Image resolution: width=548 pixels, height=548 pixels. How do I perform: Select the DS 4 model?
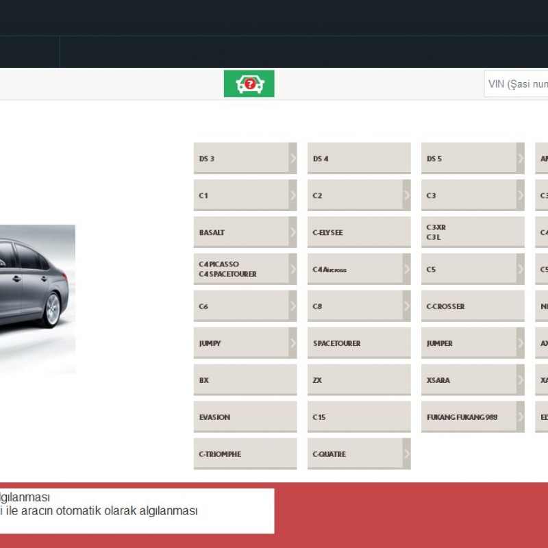point(353,158)
